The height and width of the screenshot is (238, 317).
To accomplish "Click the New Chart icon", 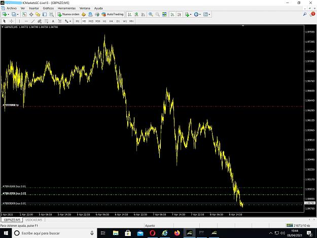I will 5,14.
